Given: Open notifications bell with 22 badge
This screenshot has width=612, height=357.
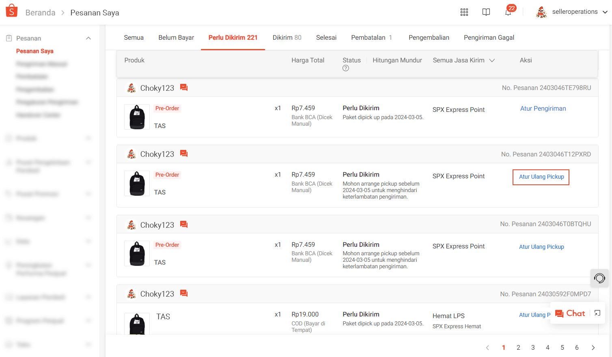Looking at the screenshot, I should [x=508, y=12].
